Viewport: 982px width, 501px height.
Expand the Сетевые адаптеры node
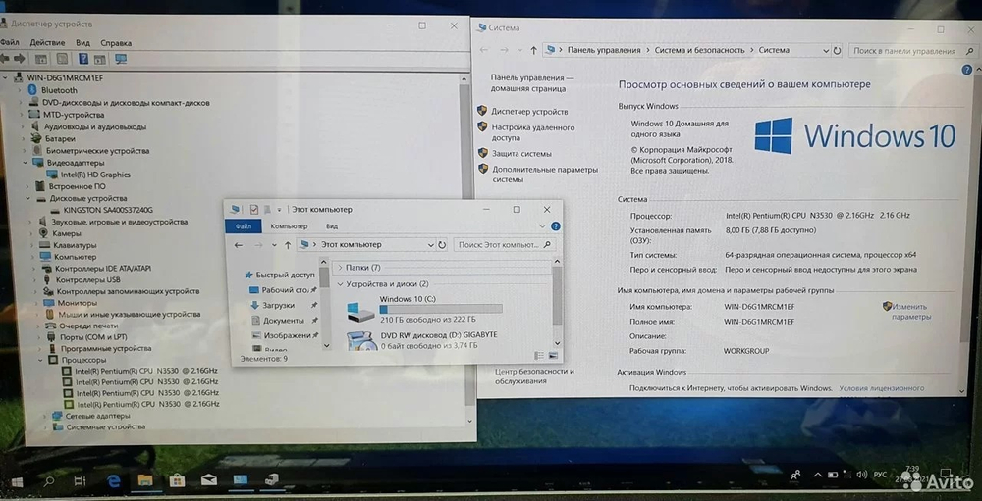point(44,416)
